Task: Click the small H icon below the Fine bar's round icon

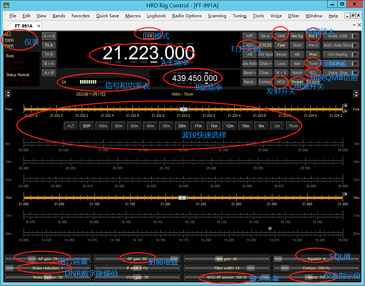Action: 346,111
